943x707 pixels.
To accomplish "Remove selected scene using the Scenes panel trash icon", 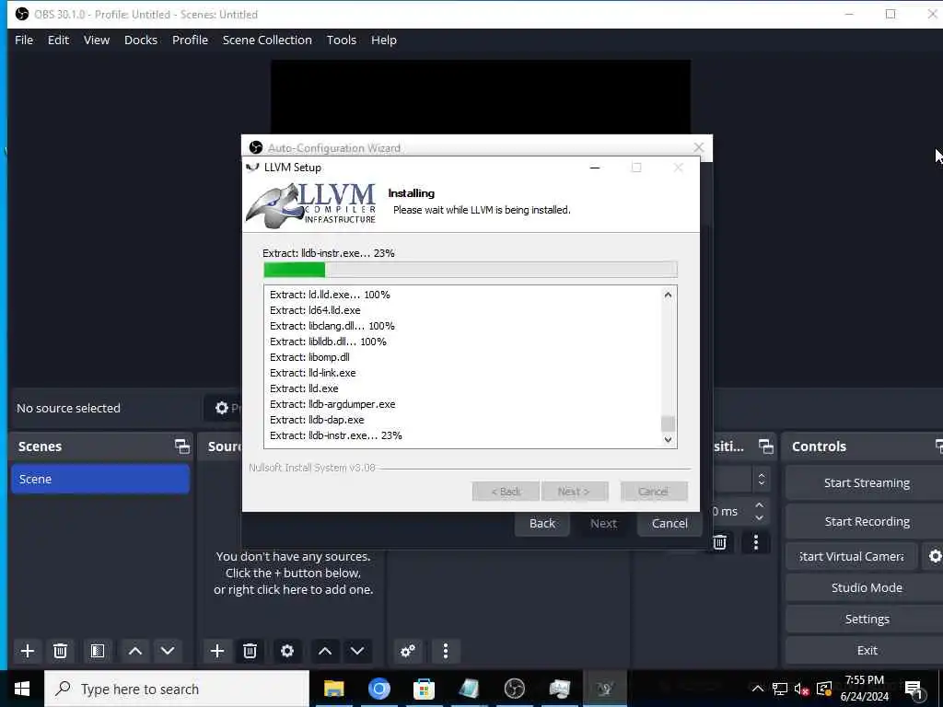I will [60, 651].
